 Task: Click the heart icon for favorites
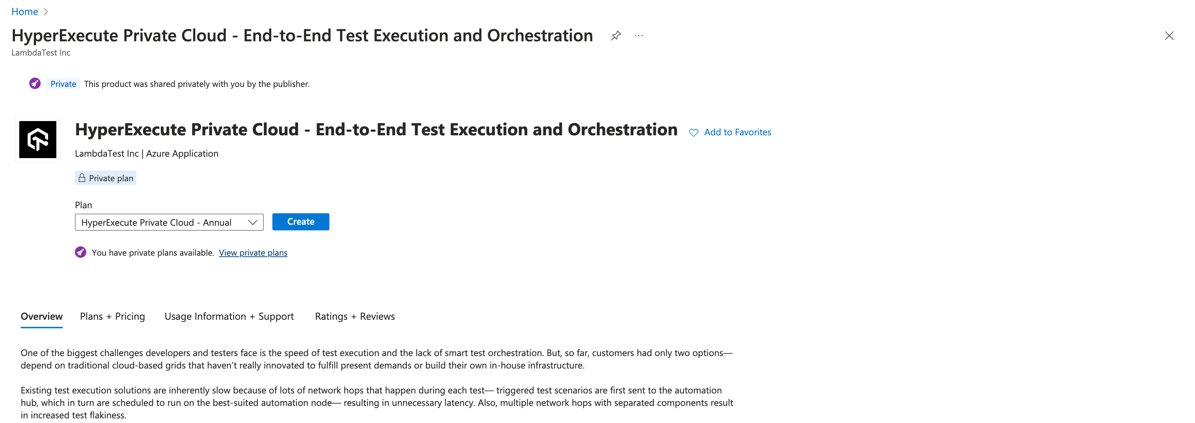pyautogui.click(x=693, y=132)
